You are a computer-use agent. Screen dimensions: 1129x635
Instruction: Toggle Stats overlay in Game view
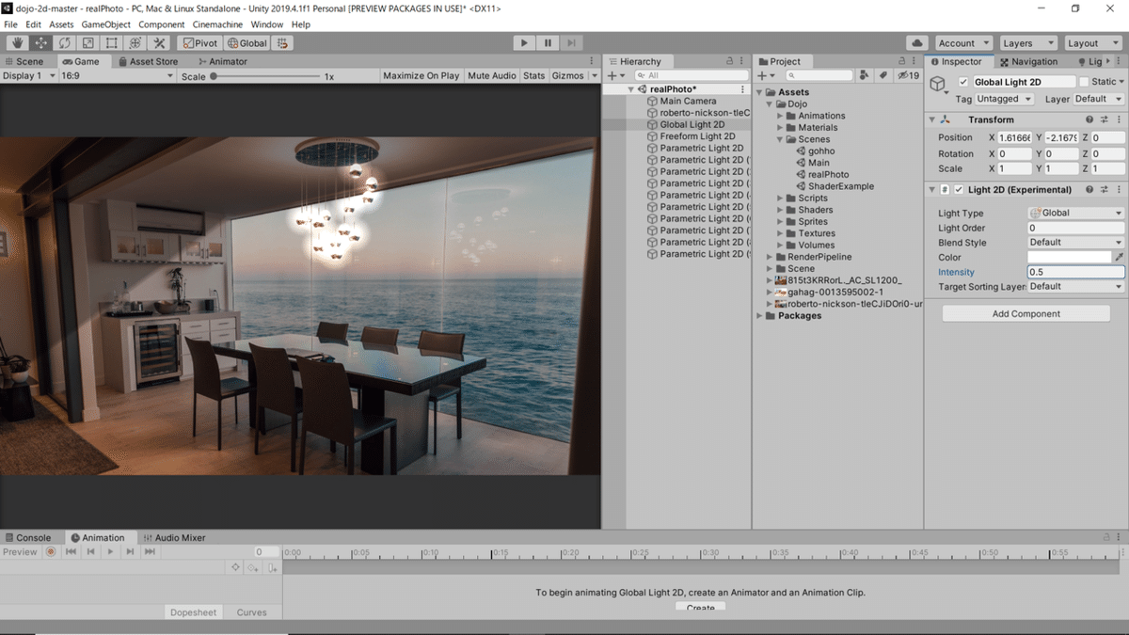(533, 75)
